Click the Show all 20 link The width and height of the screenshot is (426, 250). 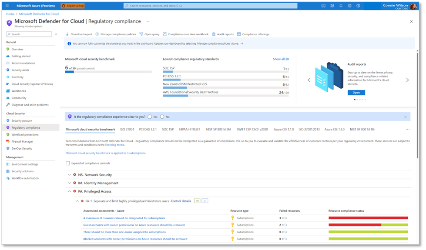pos(281,59)
